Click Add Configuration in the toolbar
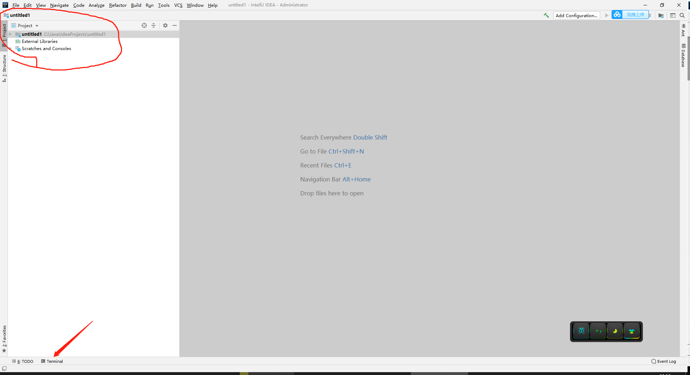Image resolution: width=690 pixels, height=375 pixels. (576, 15)
